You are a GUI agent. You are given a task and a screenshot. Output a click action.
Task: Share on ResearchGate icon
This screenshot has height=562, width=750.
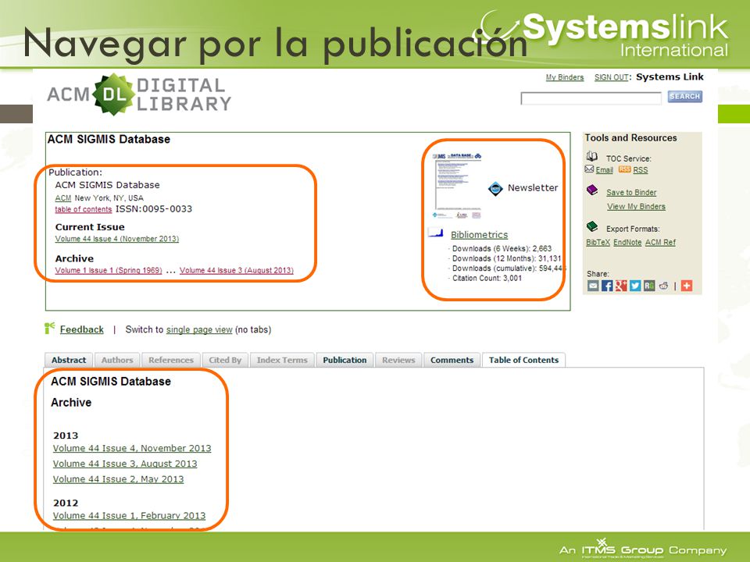coord(649,286)
